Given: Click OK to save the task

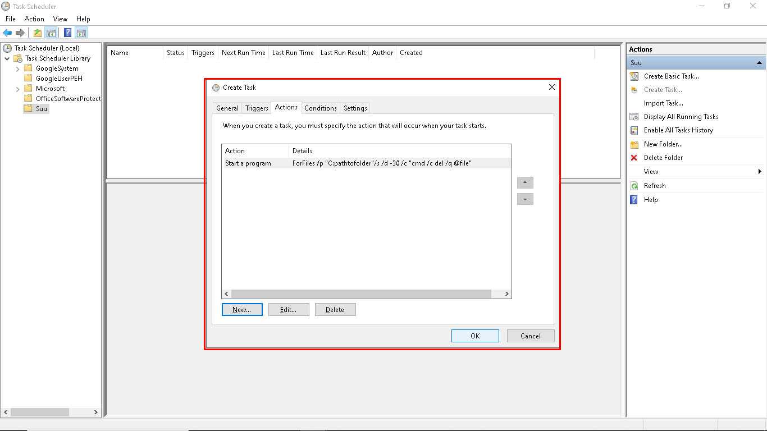Looking at the screenshot, I should 475,336.
